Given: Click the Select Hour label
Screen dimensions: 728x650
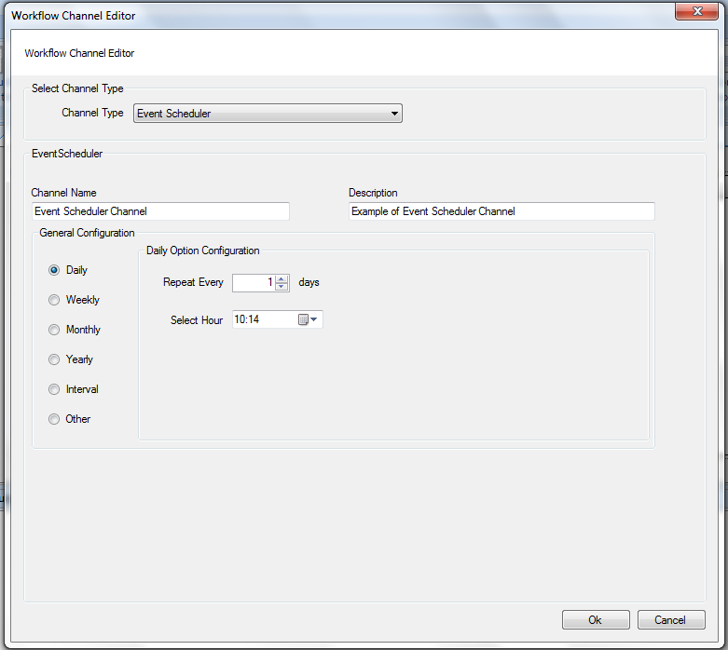Looking at the screenshot, I should (x=197, y=320).
